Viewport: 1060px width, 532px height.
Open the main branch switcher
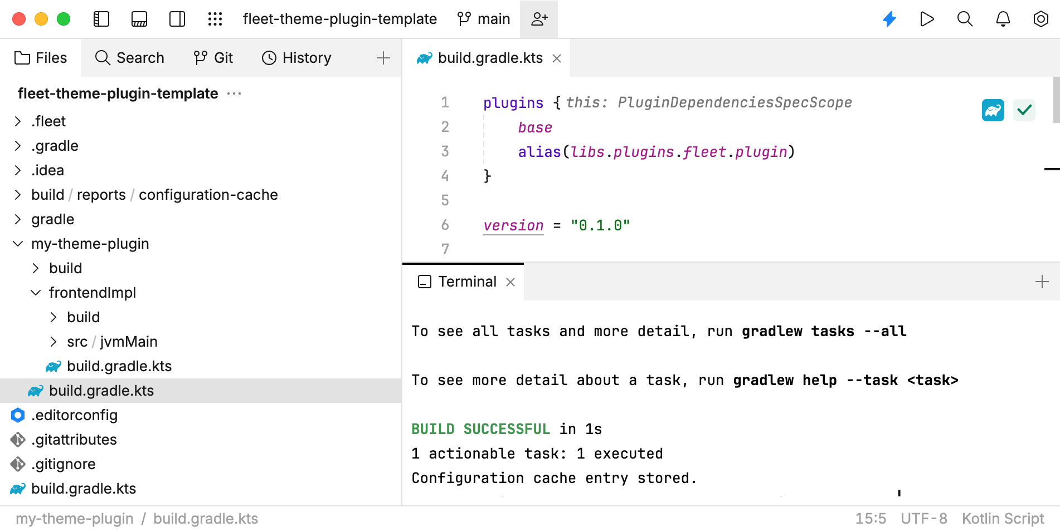coord(483,18)
